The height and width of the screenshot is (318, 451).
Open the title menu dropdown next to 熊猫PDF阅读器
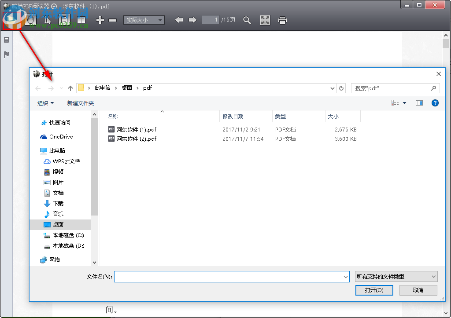click(54, 6)
